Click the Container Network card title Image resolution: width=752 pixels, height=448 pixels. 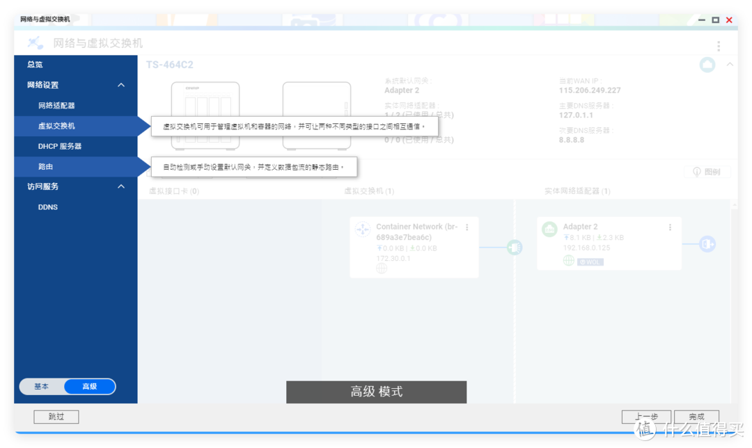coord(417,232)
